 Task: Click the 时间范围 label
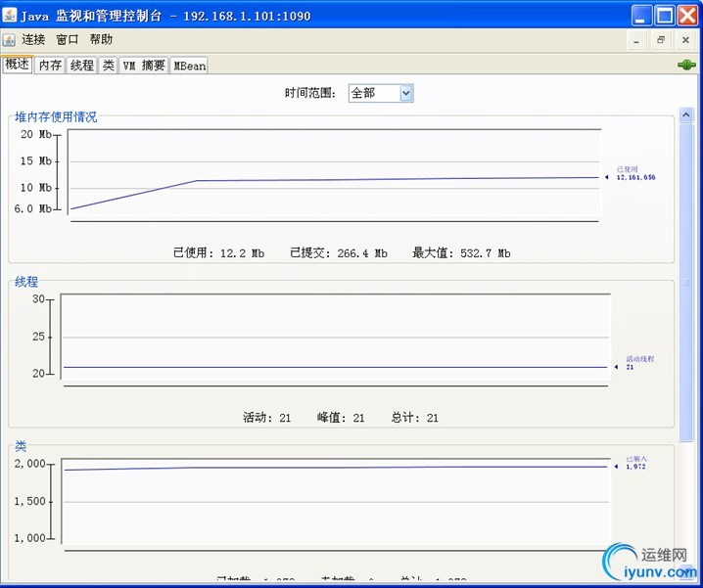coord(310,93)
